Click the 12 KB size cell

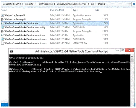click(x=105, y=19)
